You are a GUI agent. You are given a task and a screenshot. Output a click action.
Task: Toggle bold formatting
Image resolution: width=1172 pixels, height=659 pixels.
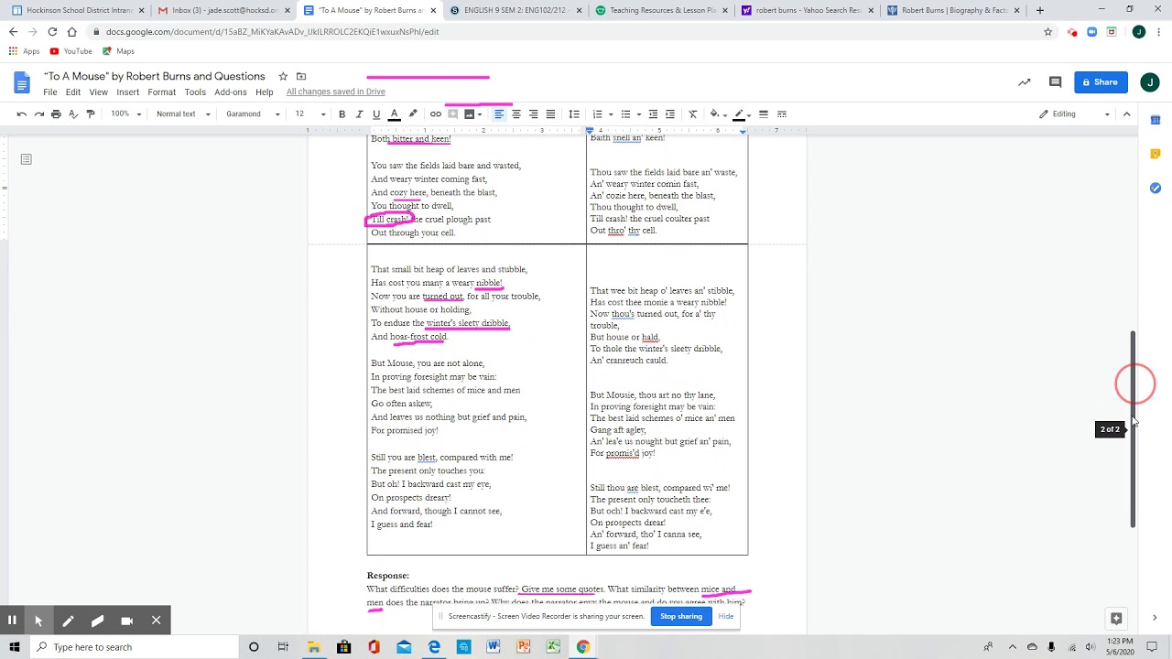pyautogui.click(x=342, y=114)
